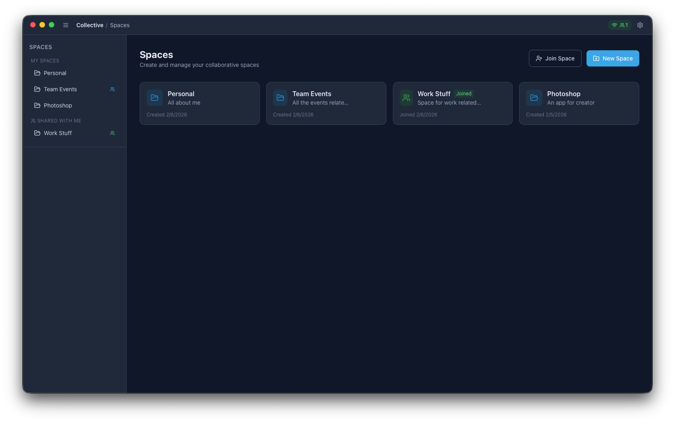Select Work Stuff under Shared With Me
This screenshot has height=423, width=675.
coord(58,133)
